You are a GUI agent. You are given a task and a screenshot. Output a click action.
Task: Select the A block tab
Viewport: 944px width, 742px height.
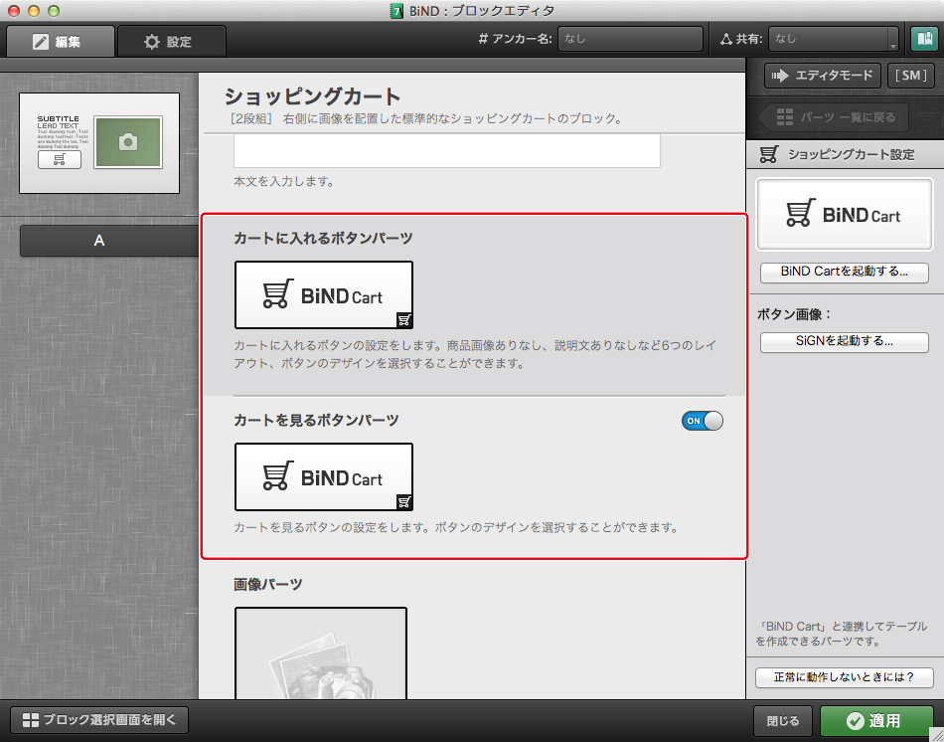[109, 241]
